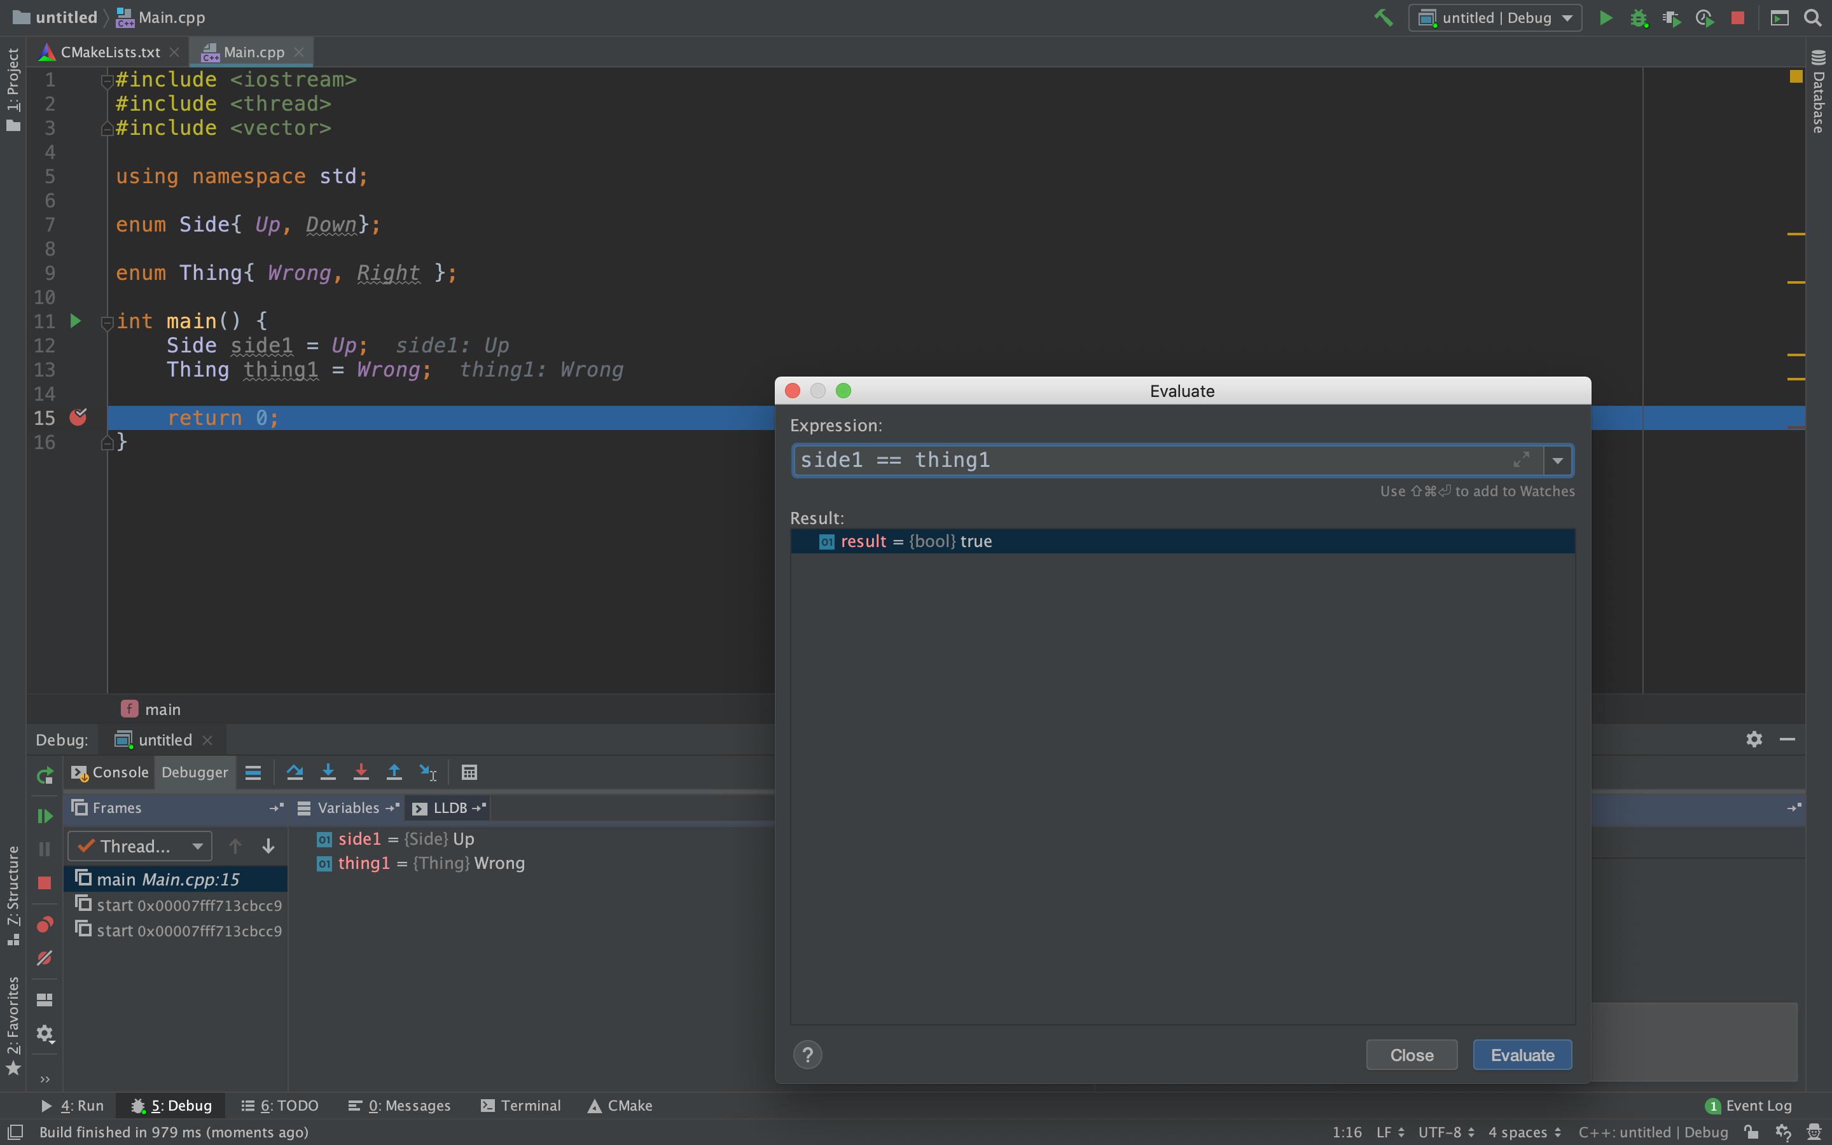View Breakpoints double red circle icon
The width and height of the screenshot is (1832, 1145).
(x=45, y=925)
